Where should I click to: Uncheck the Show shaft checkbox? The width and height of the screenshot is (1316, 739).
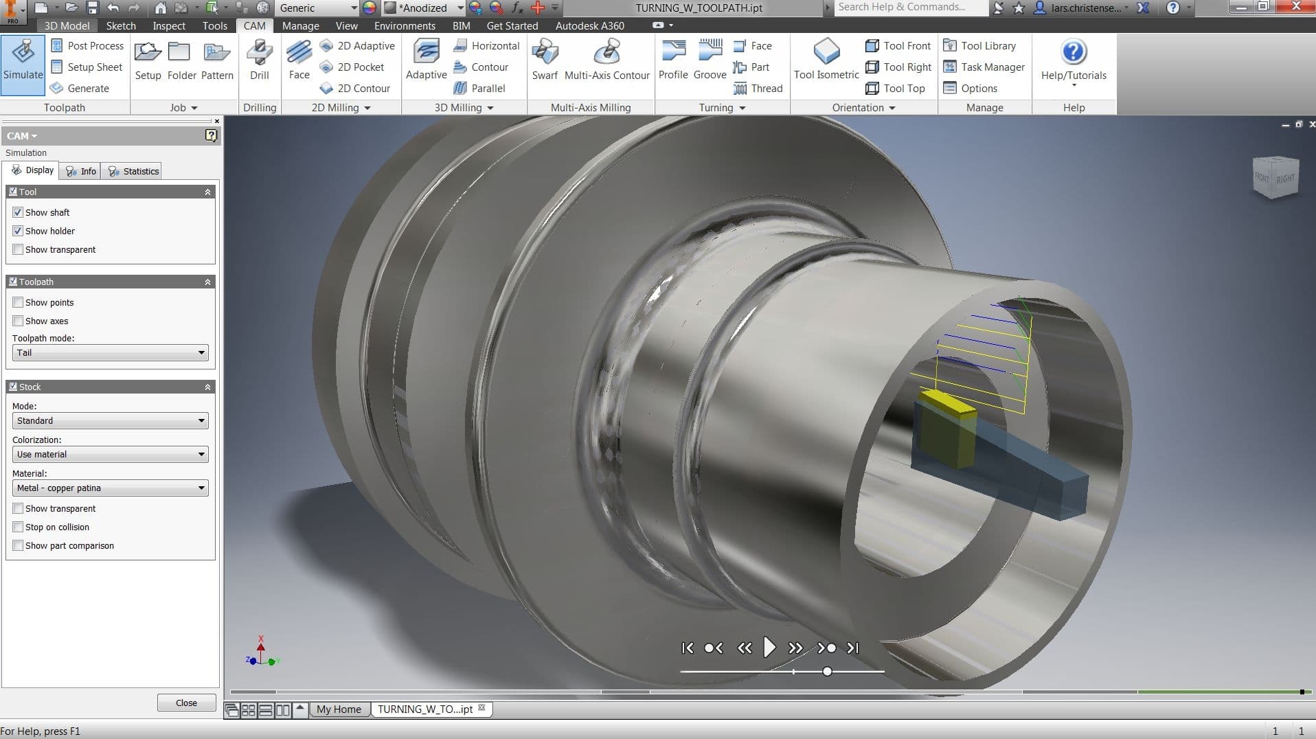(x=19, y=213)
